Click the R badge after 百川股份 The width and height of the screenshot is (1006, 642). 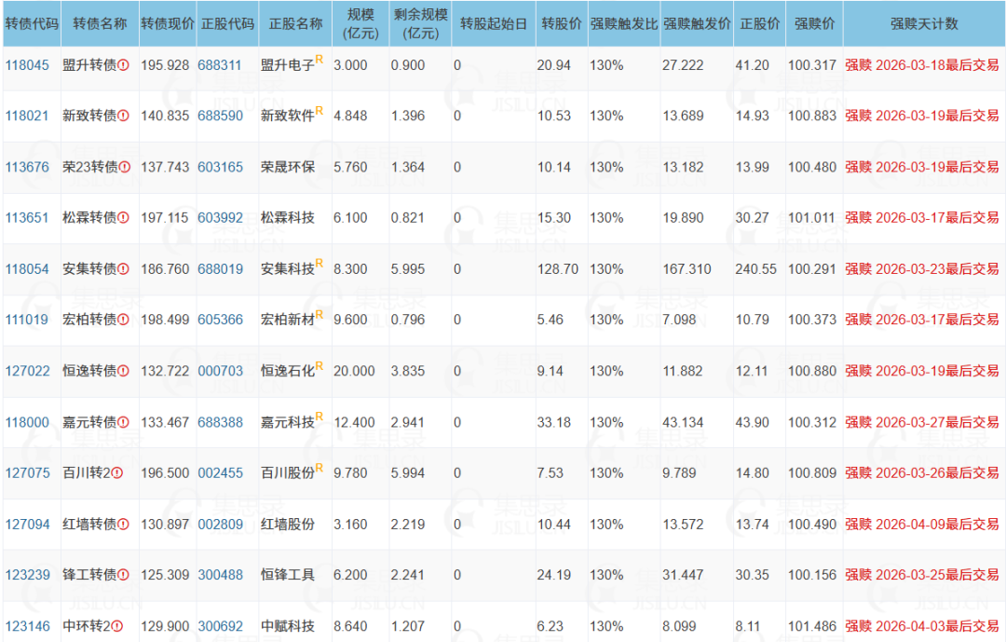[x=320, y=467]
